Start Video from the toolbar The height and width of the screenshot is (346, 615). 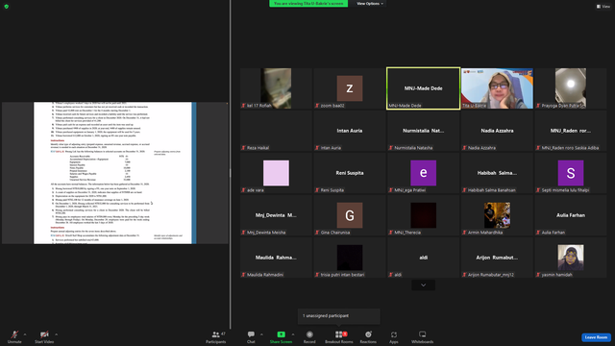pyautogui.click(x=44, y=336)
